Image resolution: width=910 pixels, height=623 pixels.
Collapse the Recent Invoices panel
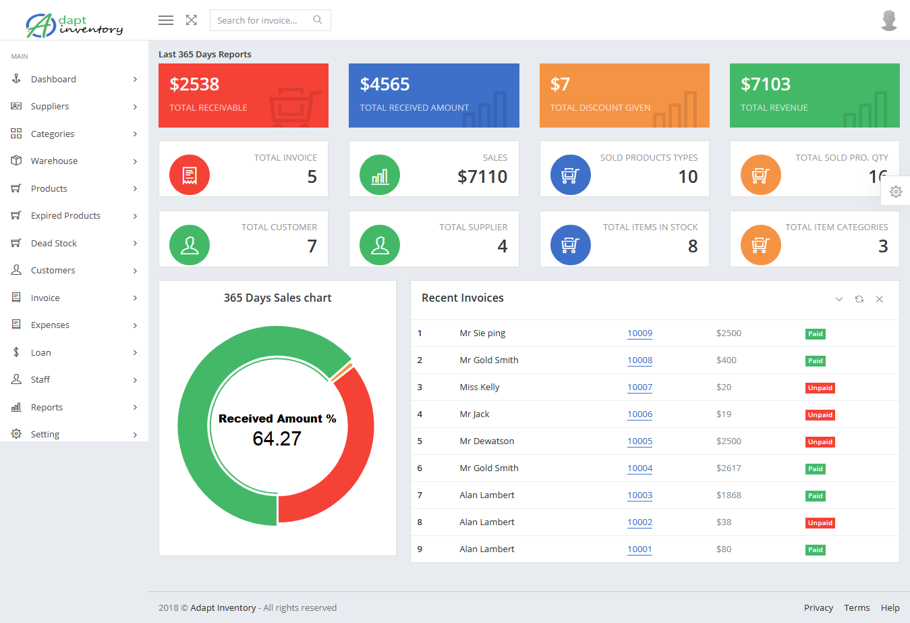(838, 299)
